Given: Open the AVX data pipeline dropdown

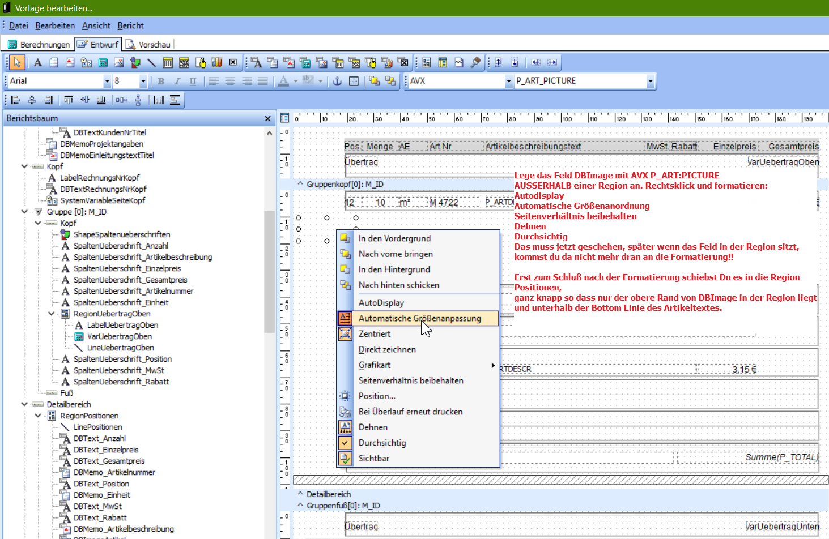Looking at the screenshot, I should (x=508, y=81).
